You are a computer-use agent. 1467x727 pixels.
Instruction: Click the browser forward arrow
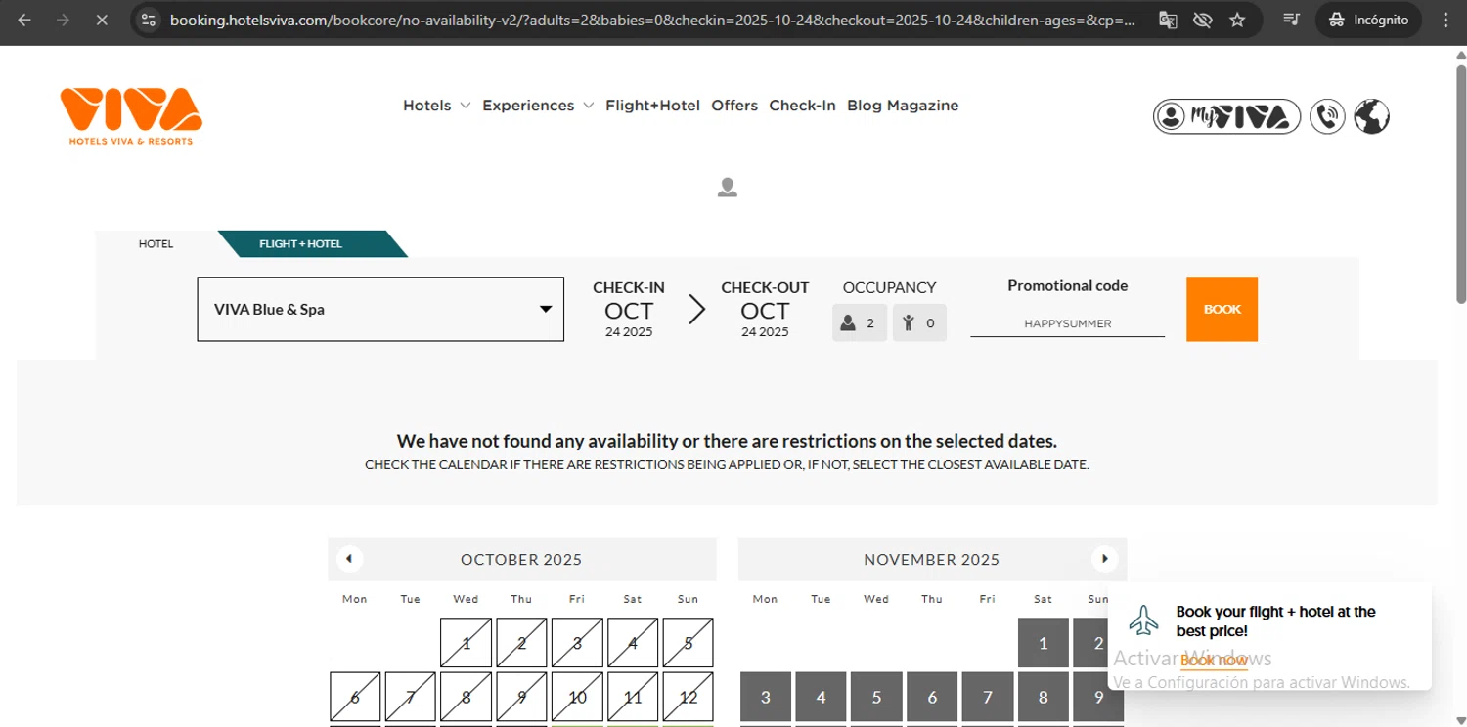point(63,20)
